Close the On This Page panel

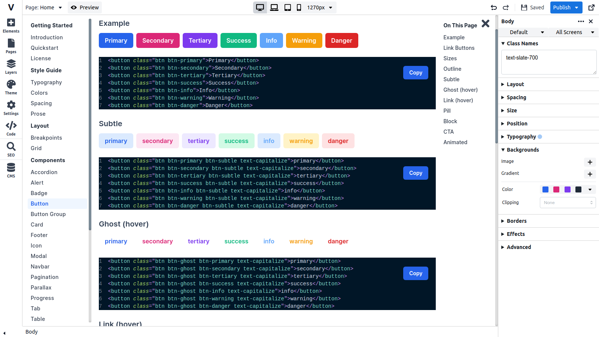pos(486,24)
